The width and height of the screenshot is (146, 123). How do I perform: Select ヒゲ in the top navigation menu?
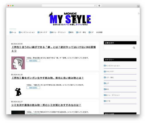point(91,32)
